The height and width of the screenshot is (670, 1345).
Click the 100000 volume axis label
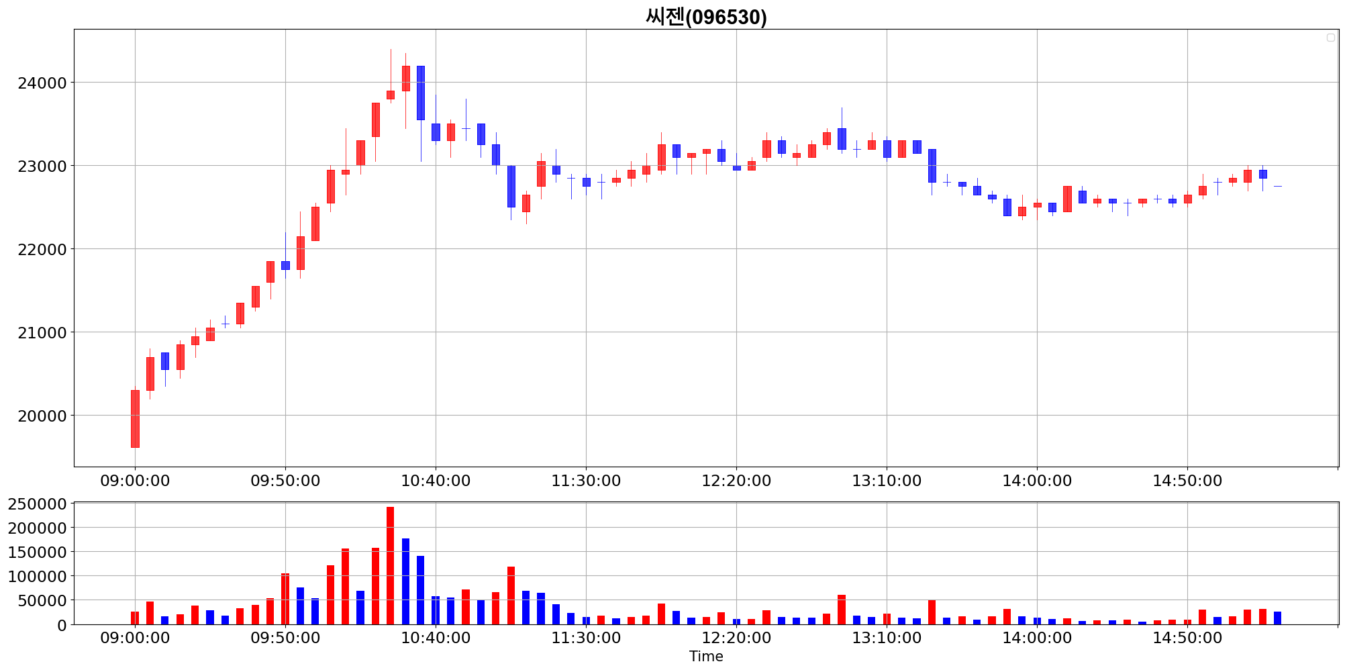click(x=38, y=577)
